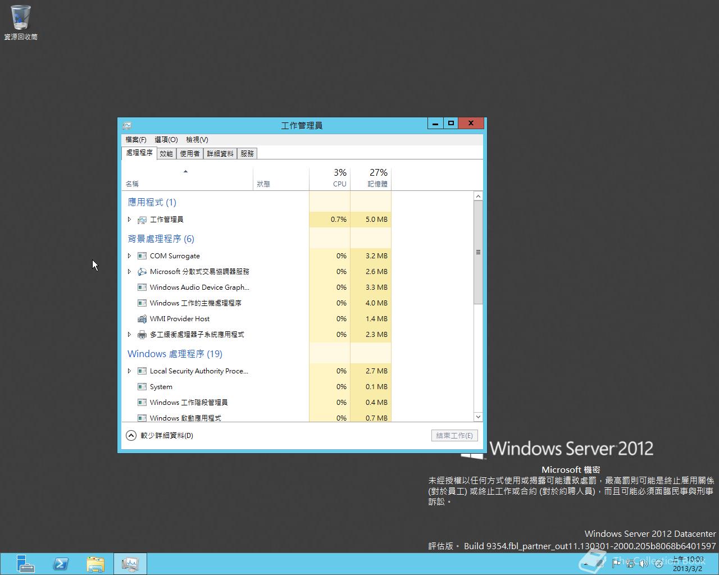Screen dimensions: 719x575
Task: Click the 0.4 MB memory value
Action: [x=376, y=403]
